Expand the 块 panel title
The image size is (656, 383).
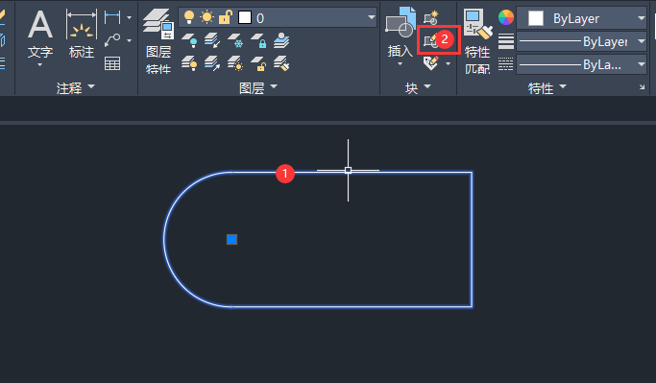418,87
